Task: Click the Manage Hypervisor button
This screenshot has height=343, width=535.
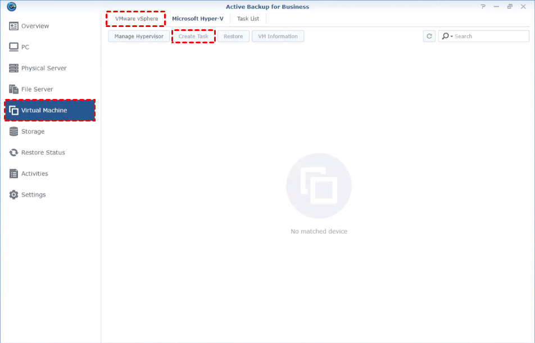Action: tap(139, 36)
